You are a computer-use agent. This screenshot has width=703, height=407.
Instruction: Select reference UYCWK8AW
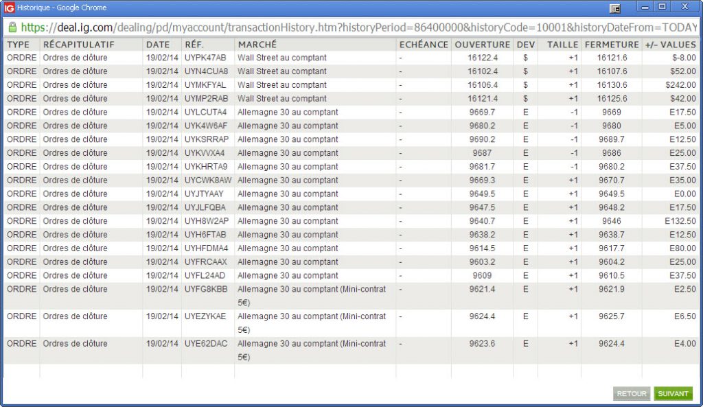pos(208,181)
